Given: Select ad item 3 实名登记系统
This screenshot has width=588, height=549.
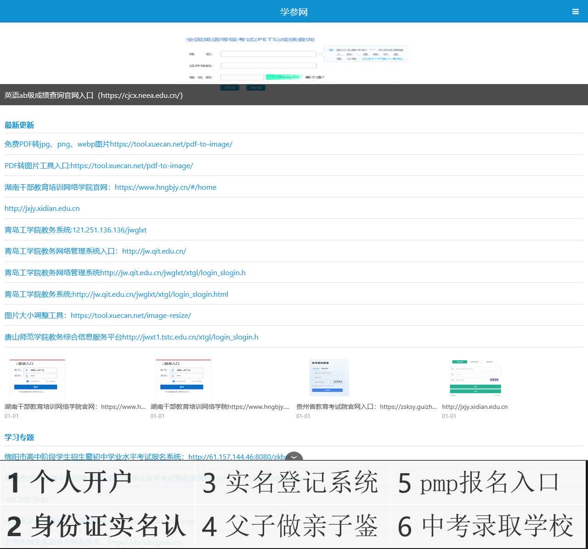Looking at the screenshot, I should point(290,482).
